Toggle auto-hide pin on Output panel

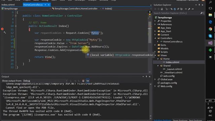tap(146, 77)
